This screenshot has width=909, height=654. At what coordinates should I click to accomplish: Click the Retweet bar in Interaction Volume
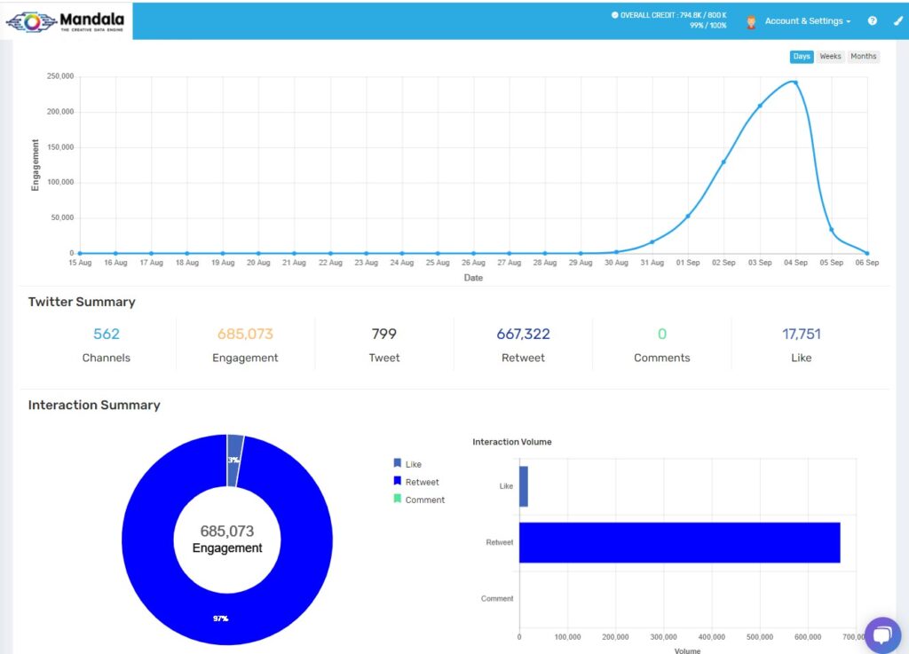(x=679, y=542)
